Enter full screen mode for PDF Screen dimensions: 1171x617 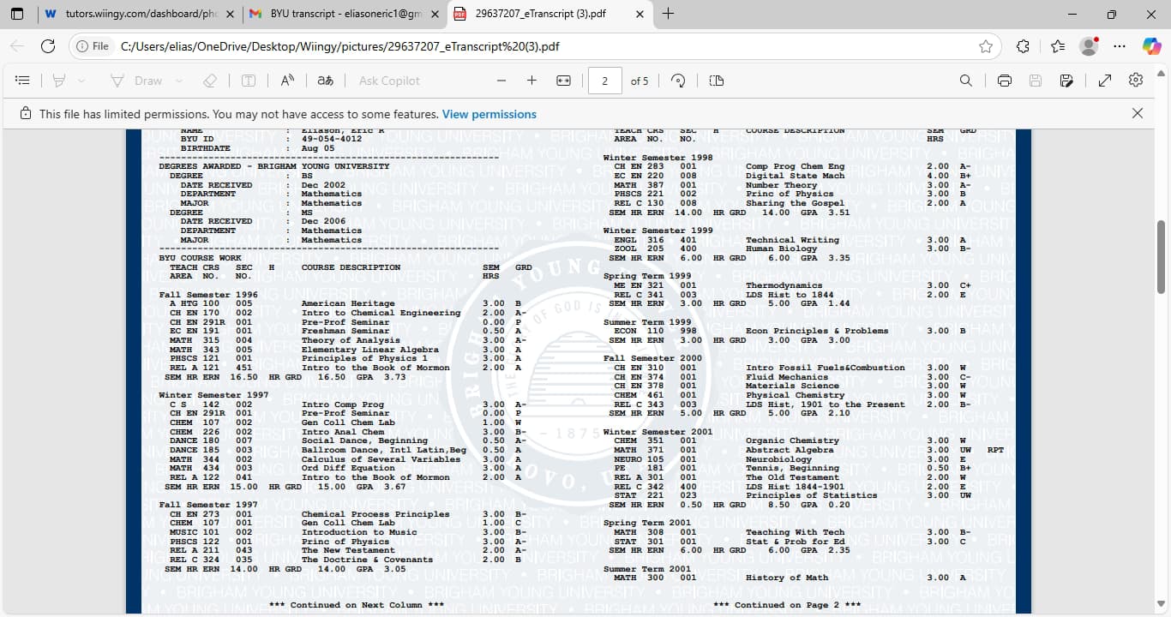(1105, 81)
